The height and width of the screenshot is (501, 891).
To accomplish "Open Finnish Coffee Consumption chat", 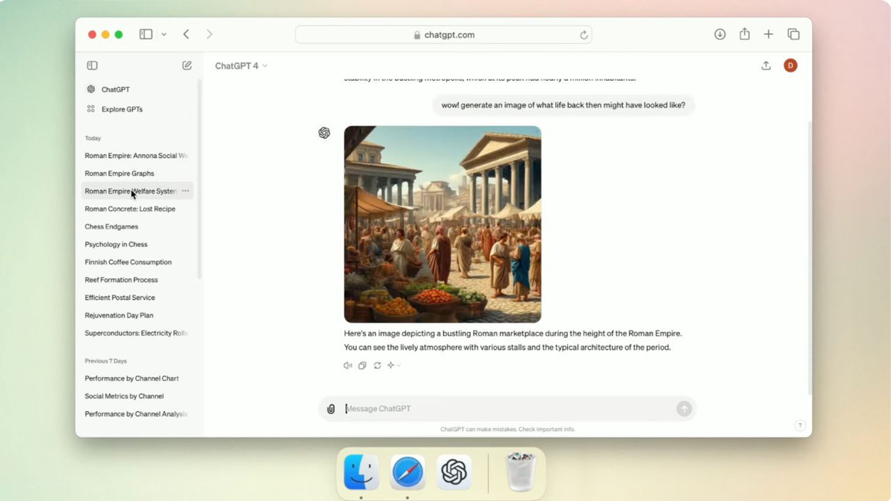I will coord(128,263).
